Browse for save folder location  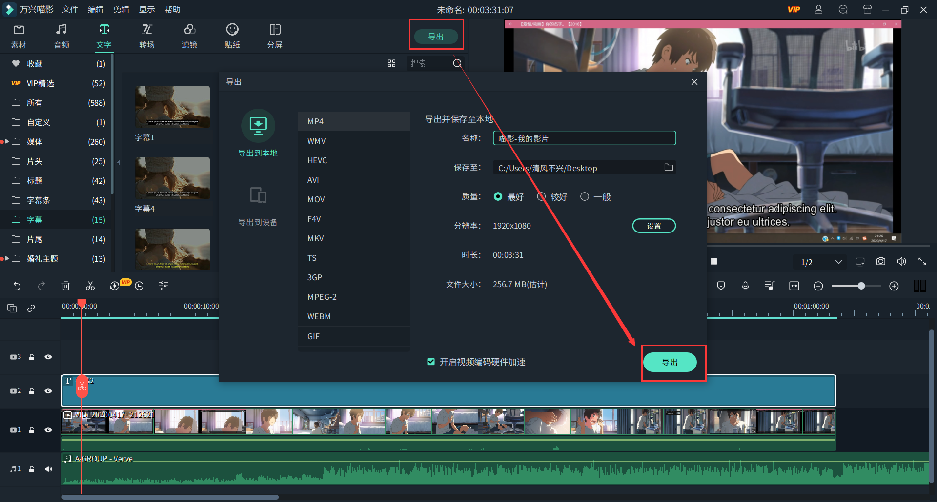[669, 168]
